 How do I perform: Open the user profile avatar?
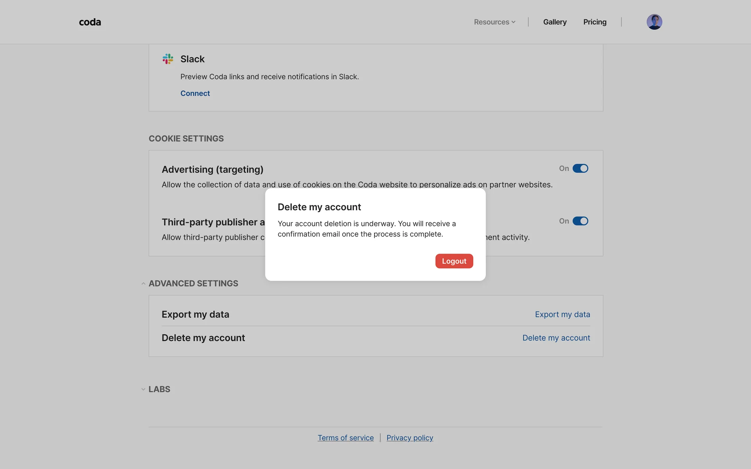[654, 22]
